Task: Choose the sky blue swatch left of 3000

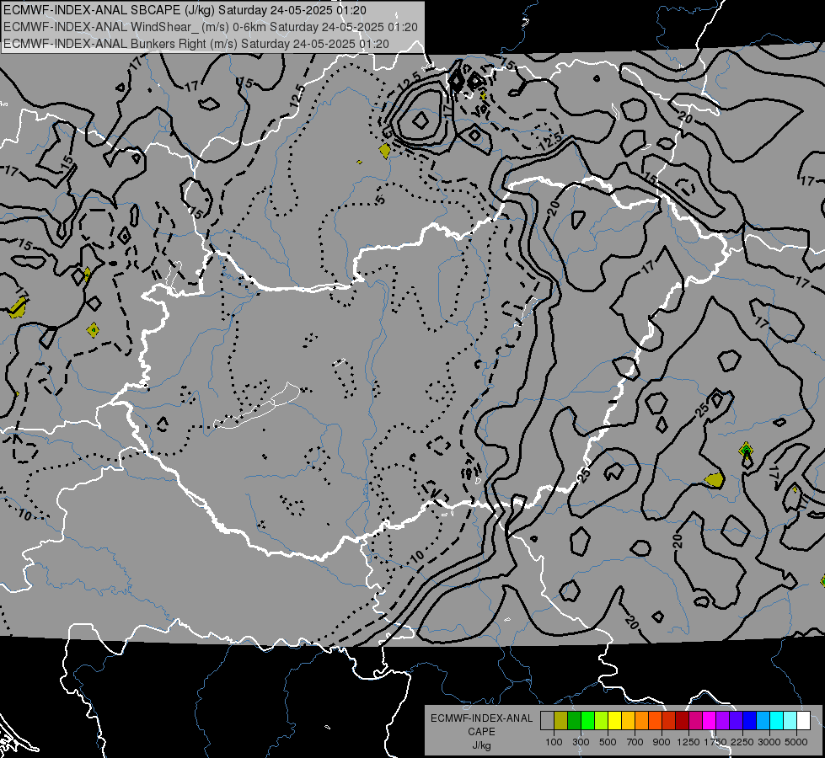Action: pyautogui.click(x=763, y=721)
